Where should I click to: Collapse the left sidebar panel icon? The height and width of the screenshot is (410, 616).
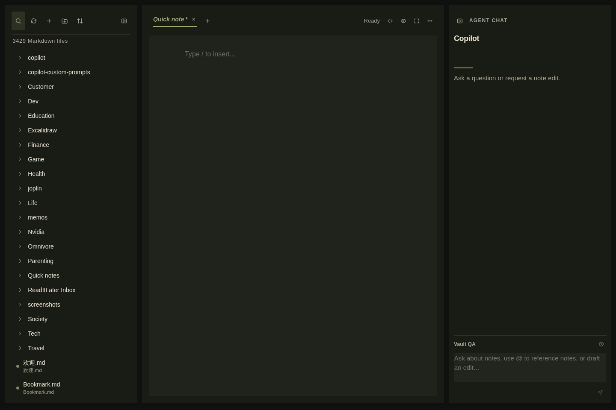click(124, 21)
